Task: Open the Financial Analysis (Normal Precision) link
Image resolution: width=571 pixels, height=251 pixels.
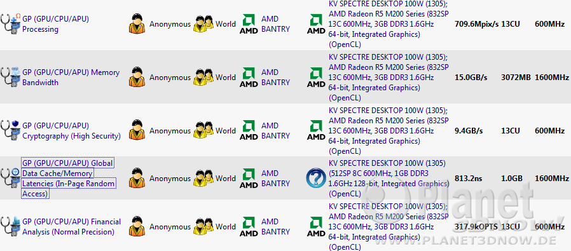Action: (71, 227)
